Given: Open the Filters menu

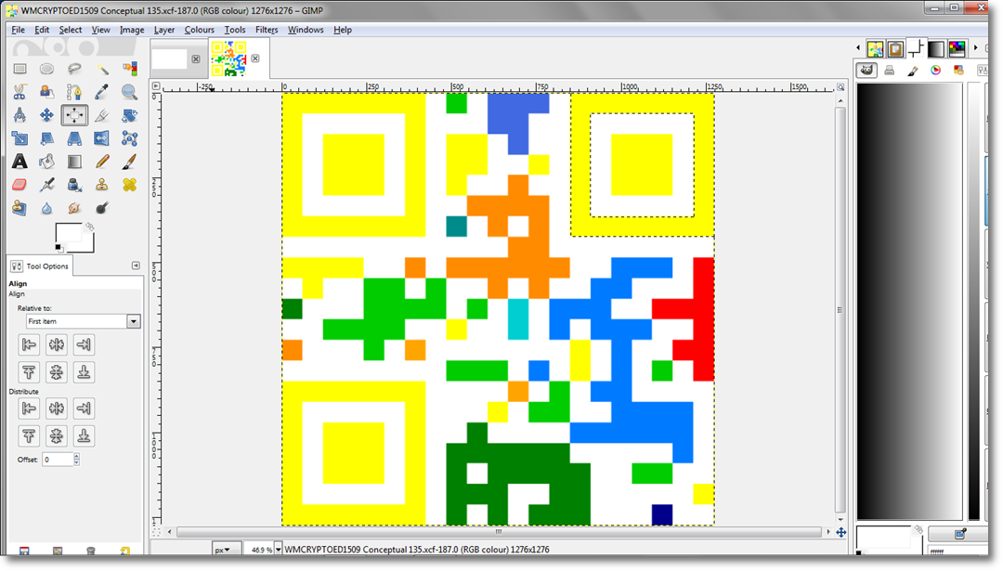Looking at the screenshot, I should (267, 30).
